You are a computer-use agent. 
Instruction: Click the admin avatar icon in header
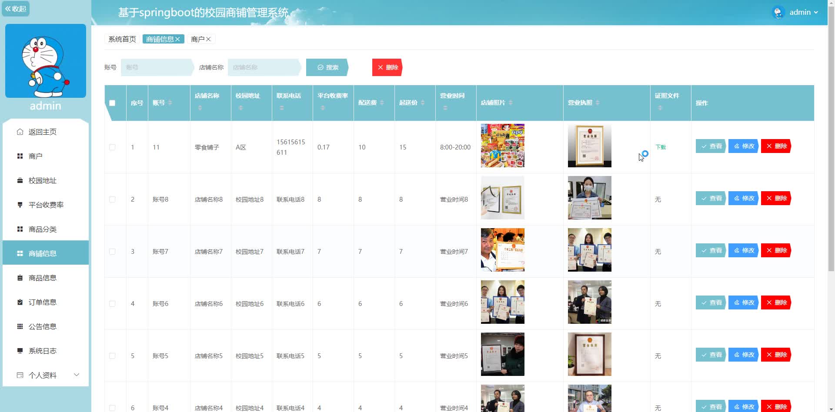(x=778, y=12)
